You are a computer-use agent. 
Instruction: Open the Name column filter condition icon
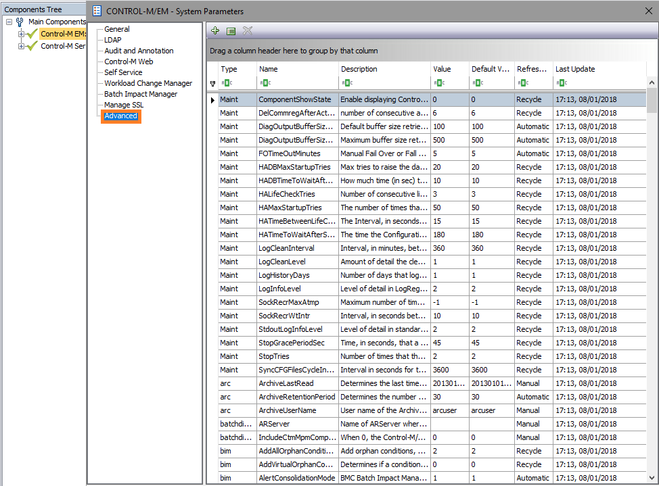tap(265, 82)
